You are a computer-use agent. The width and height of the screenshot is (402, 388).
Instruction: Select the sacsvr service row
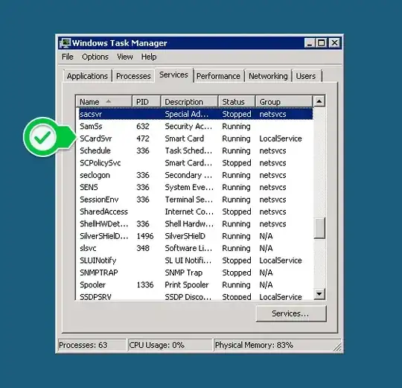[x=196, y=114]
